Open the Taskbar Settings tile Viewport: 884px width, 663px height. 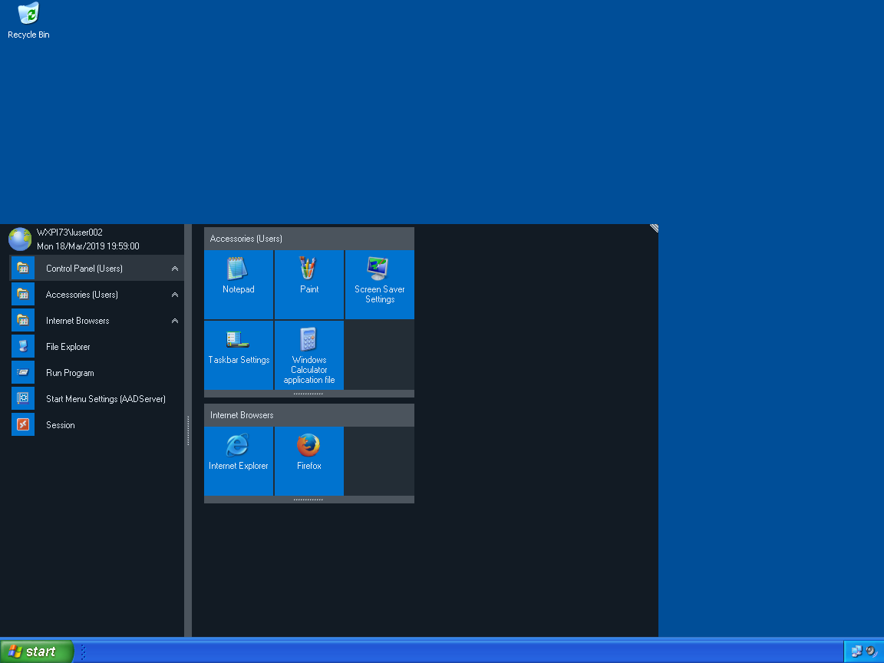point(239,355)
